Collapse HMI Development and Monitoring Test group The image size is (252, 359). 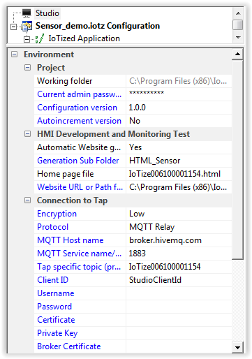coord(27,134)
